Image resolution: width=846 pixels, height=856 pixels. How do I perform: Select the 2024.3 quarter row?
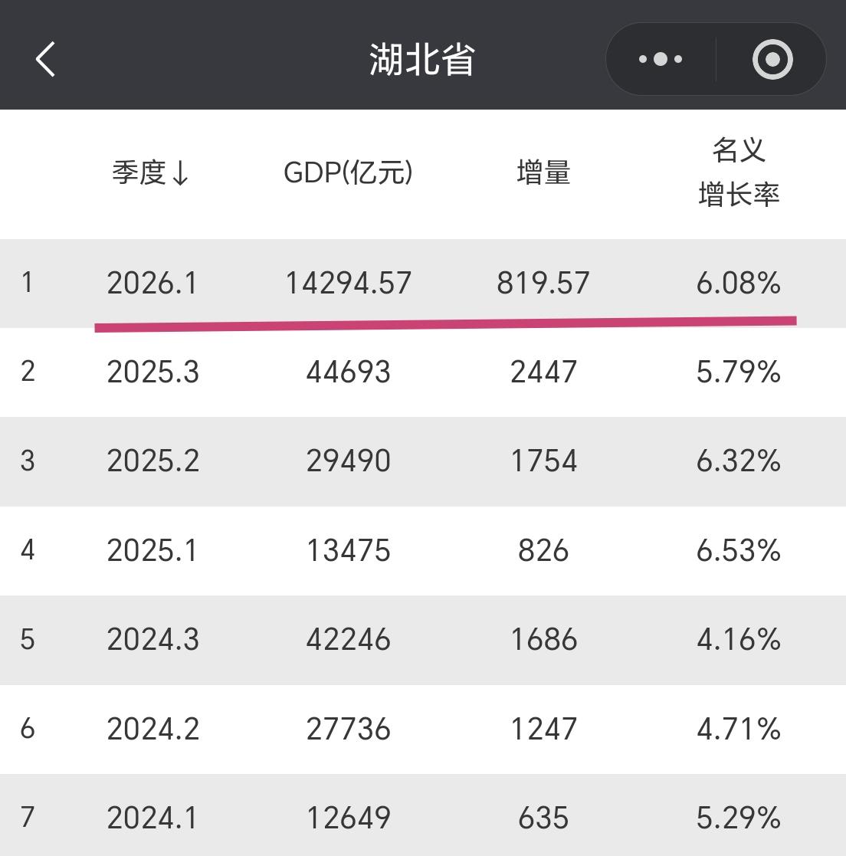click(x=423, y=640)
